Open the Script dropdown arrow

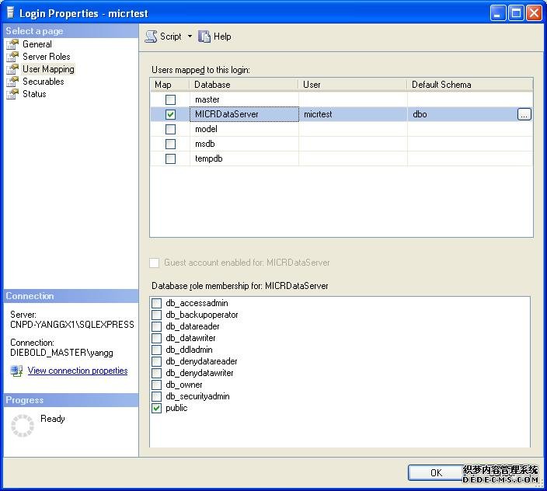pyautogui.click(x=190, y=37)
